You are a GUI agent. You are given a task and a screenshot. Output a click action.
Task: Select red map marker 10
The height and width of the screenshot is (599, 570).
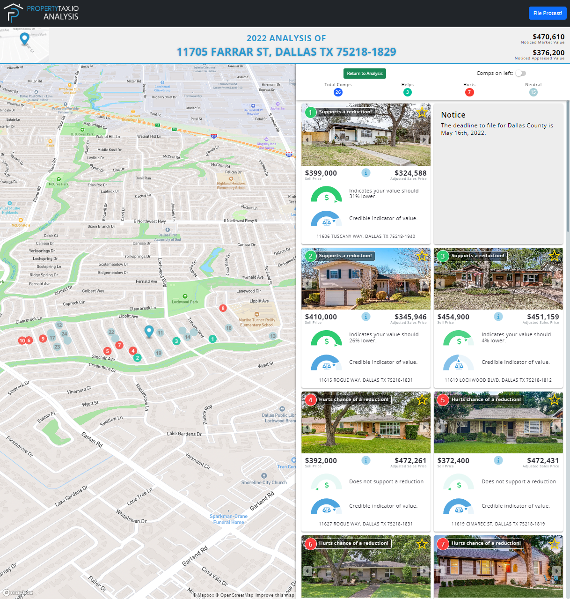(22, 340)
